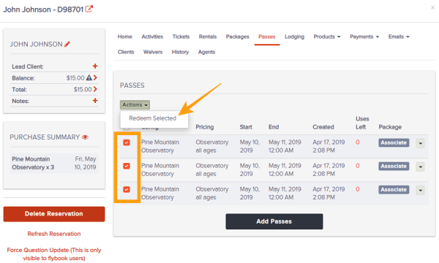Toggle the select-all passes header checkbox
This screenshot has width=439, height=263.
click(x=127, y=129)
